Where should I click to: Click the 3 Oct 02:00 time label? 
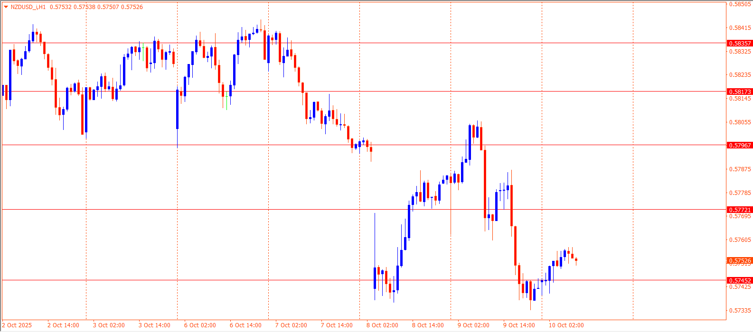tap(109, 325)
